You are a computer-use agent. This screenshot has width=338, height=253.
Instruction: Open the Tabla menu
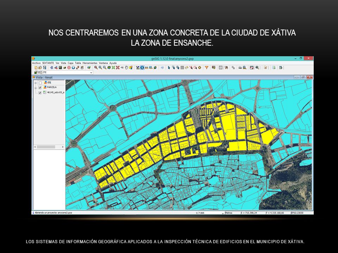tap(78, 63)
